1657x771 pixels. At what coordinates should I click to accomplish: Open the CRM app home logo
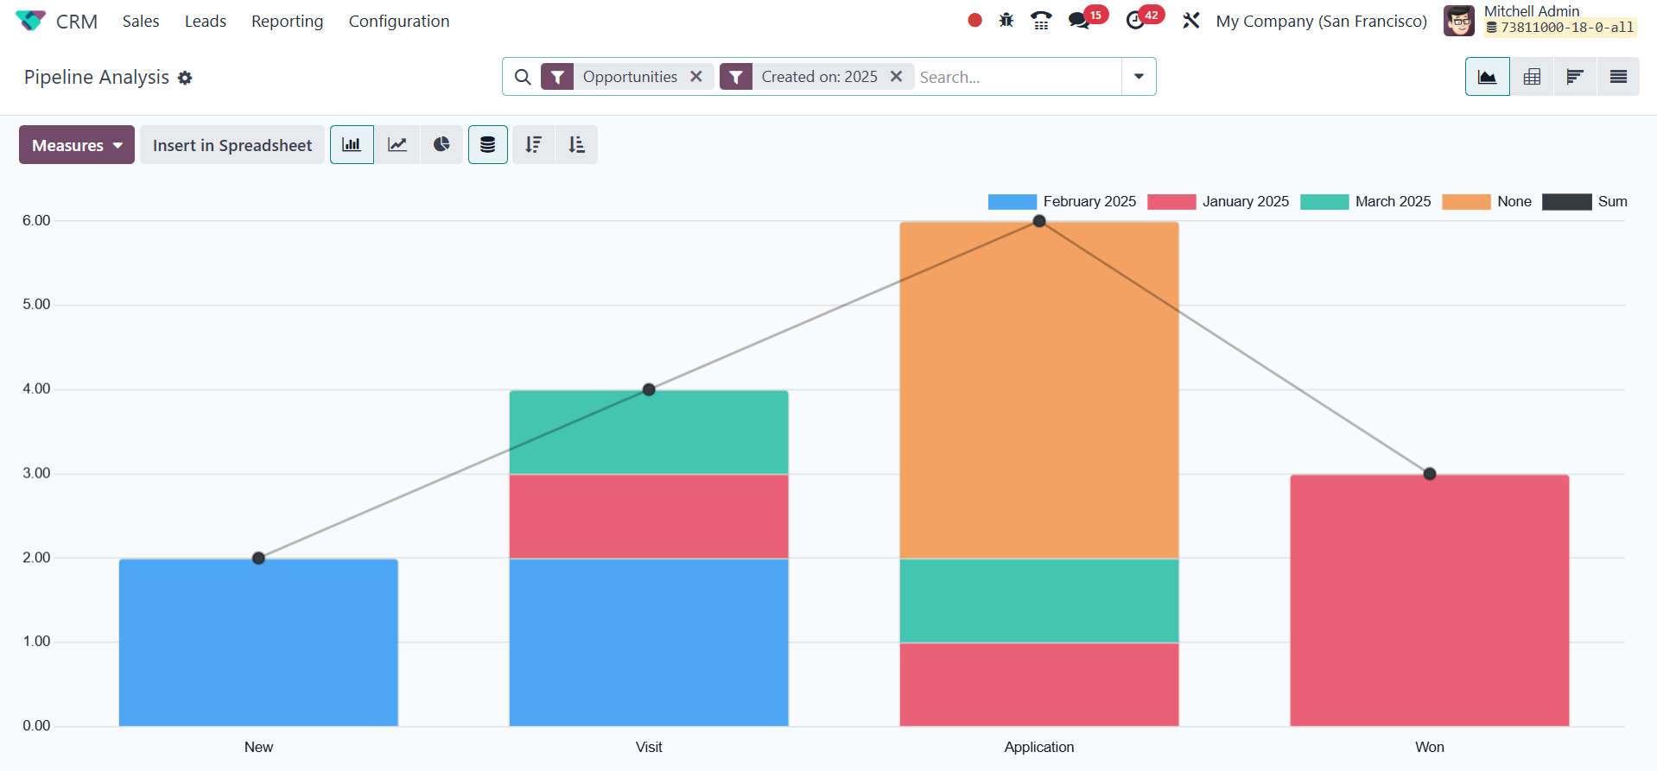click(30, 21)
